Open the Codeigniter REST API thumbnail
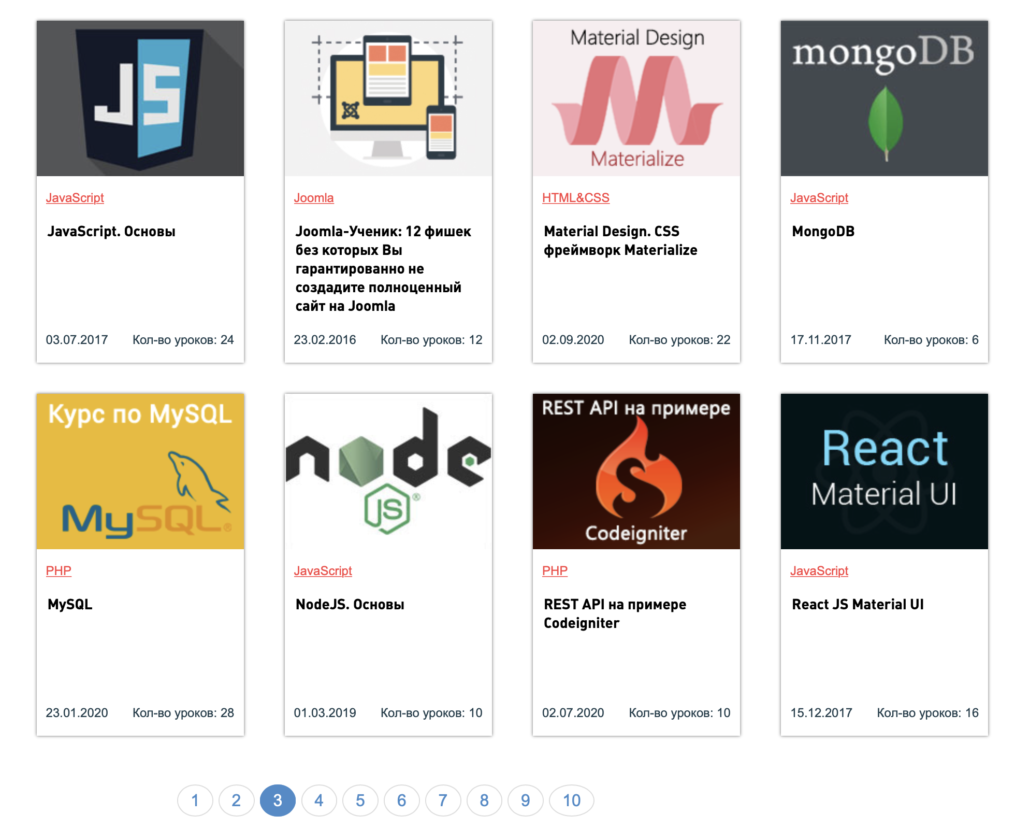The image size is (1015, 829). [x=636, y=471]
